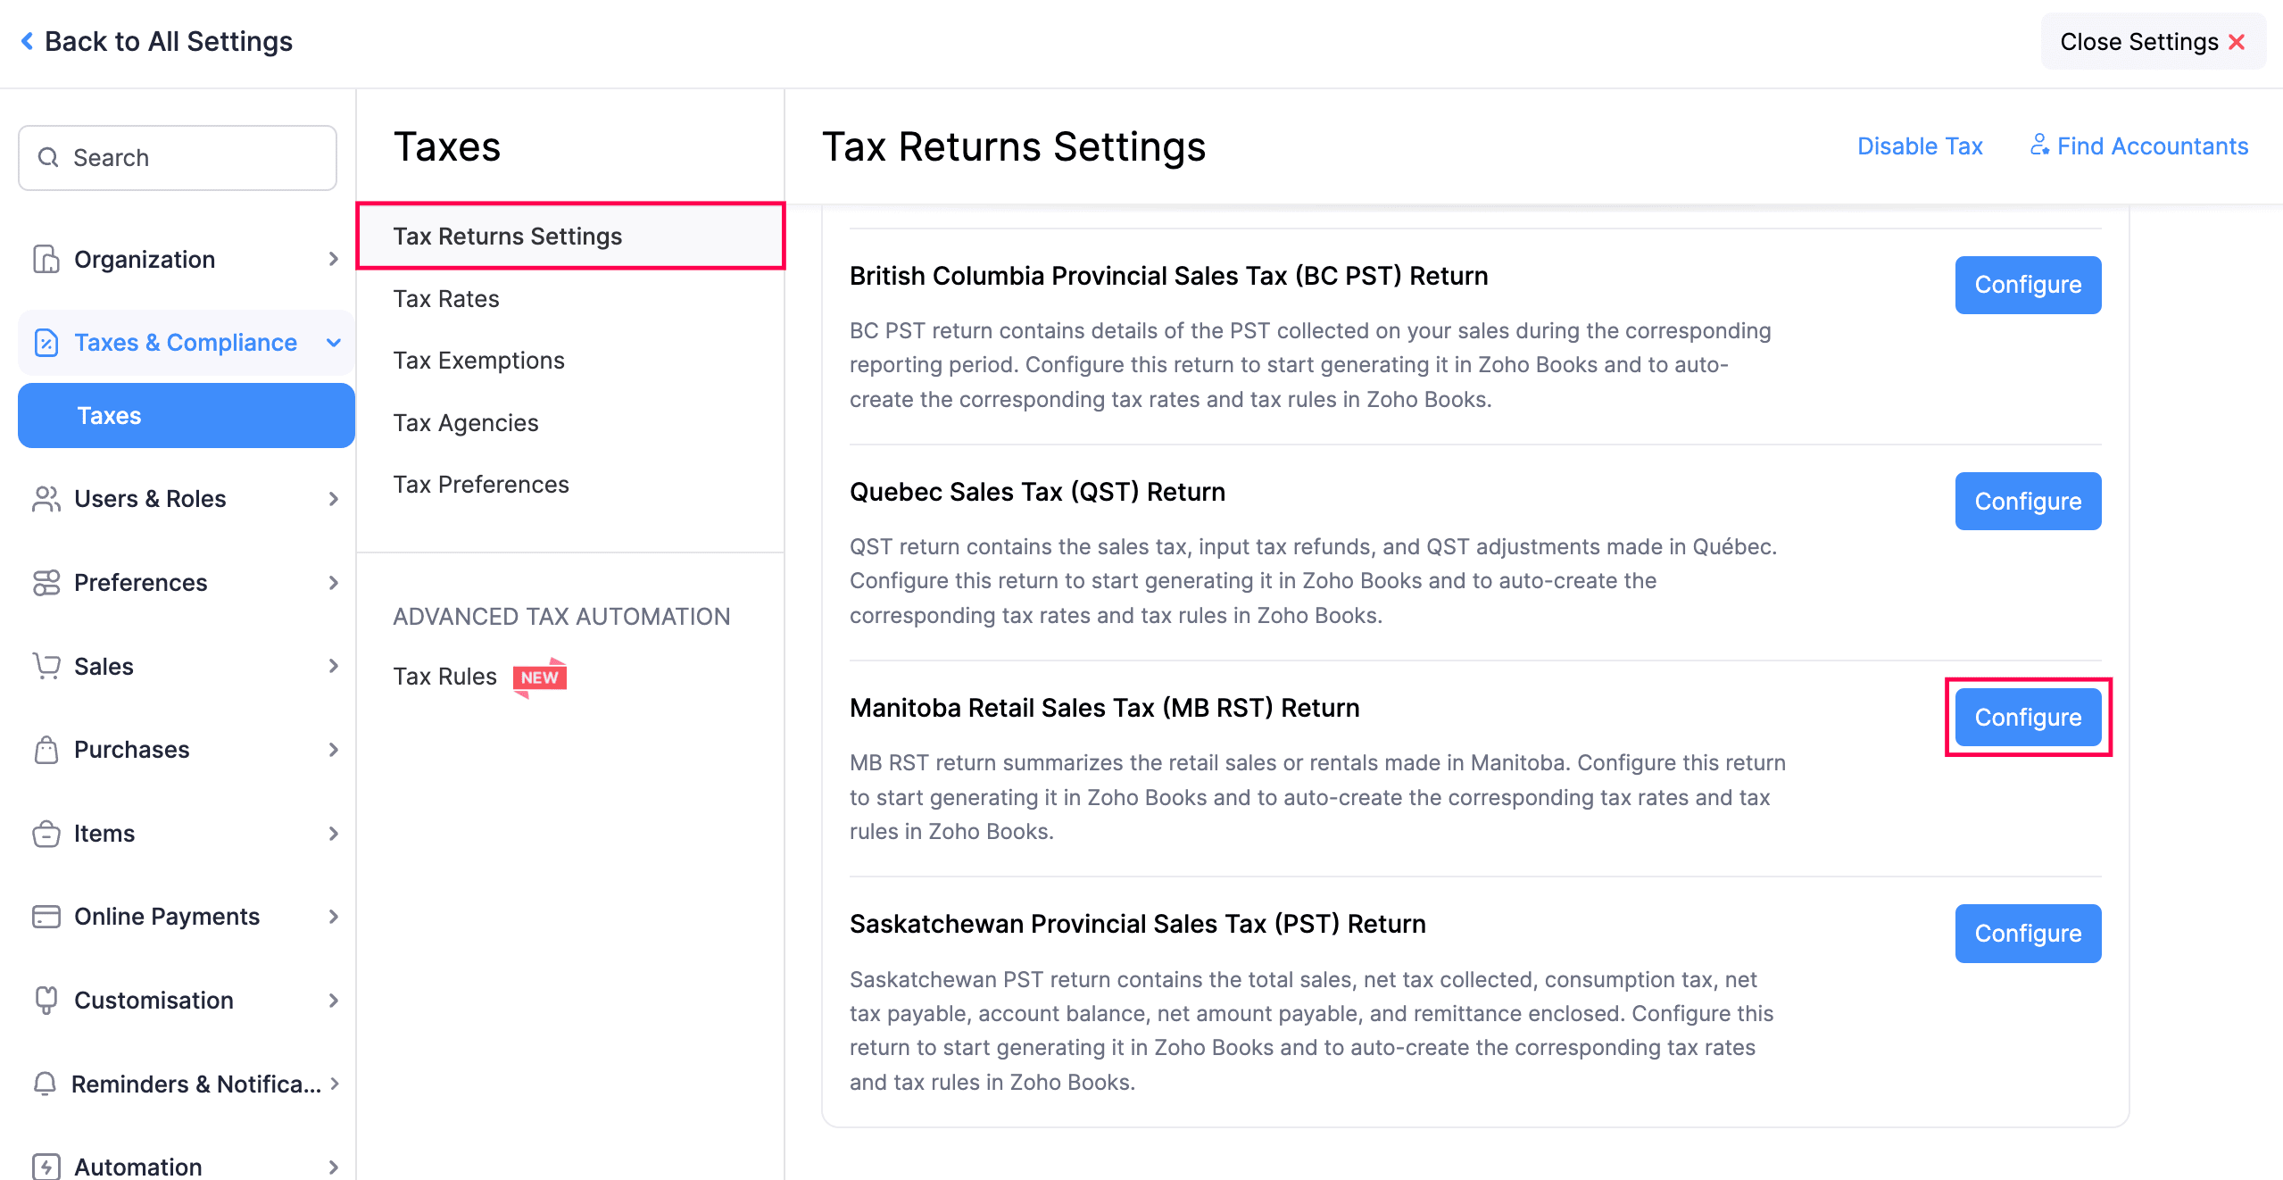Click the Online Payments settings icon
This screenshot has height=1180, width=2283.
coord(46,915)
